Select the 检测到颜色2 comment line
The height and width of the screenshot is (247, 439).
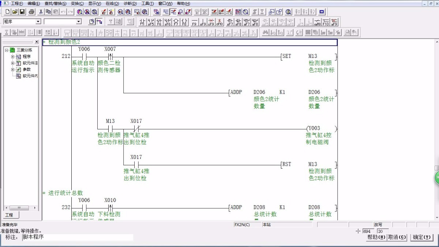(190, 42)
